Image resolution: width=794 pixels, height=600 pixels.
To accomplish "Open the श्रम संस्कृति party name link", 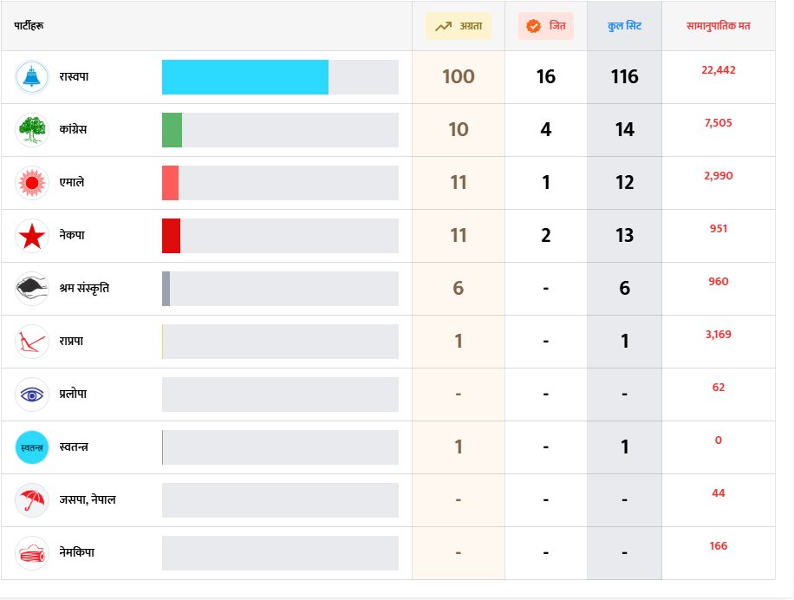I will click(x=84, y=289).
